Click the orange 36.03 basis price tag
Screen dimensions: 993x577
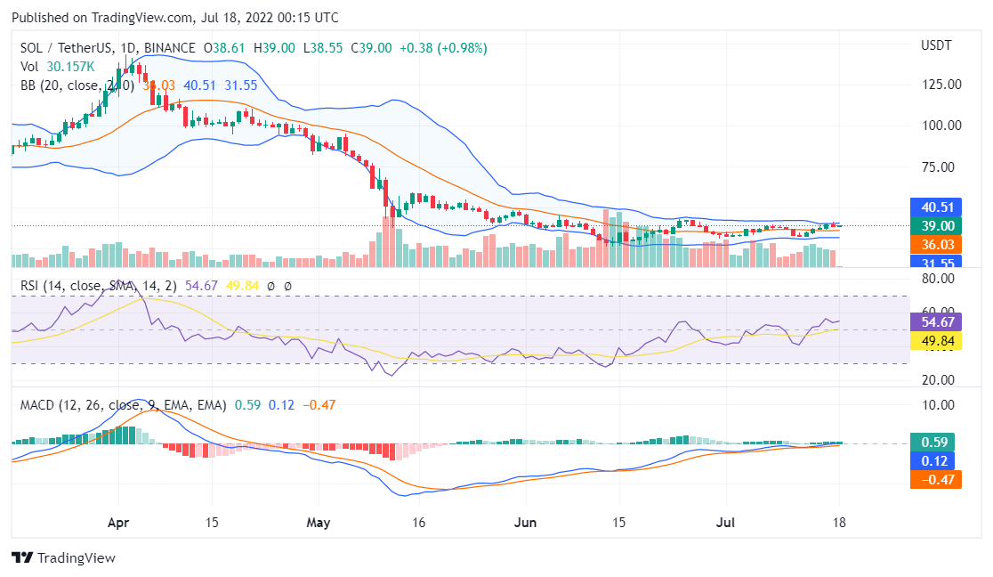pyautogui.click(x=937, y=244)
